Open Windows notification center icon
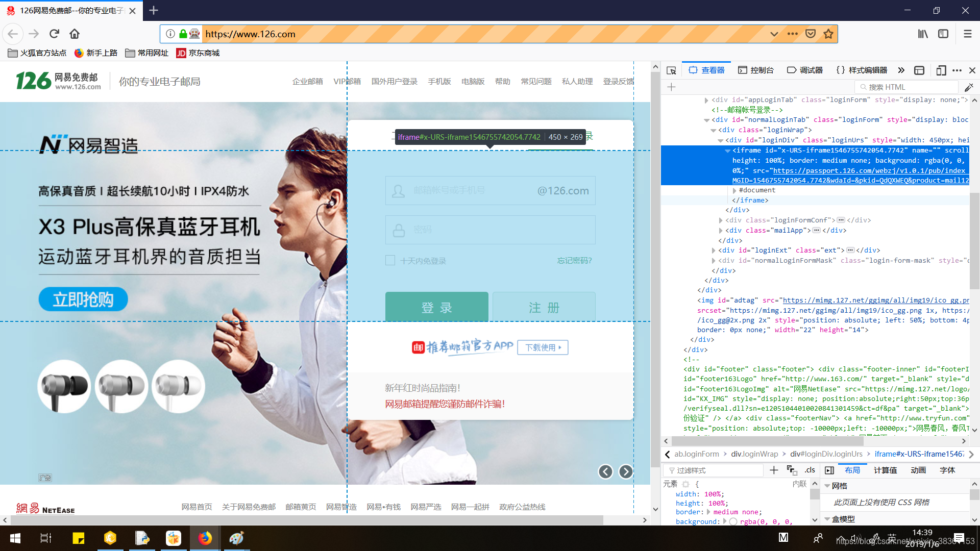The width and height of the screenshot is (980, 551). click(x=959, y=538)
